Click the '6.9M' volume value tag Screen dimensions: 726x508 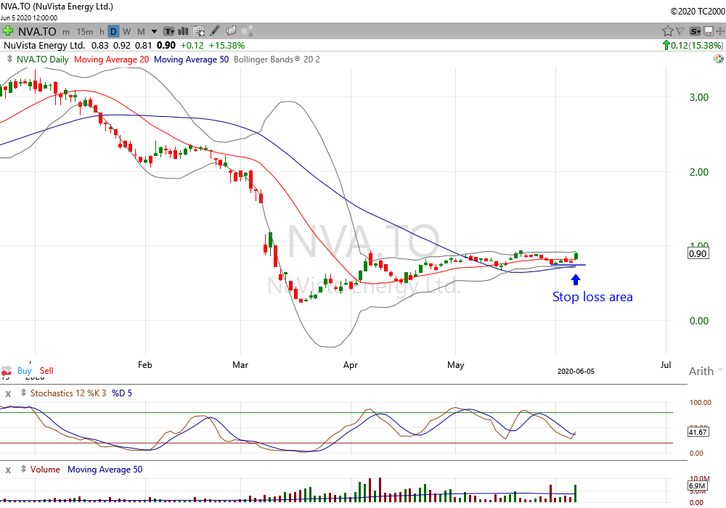(x=697, y=486)
